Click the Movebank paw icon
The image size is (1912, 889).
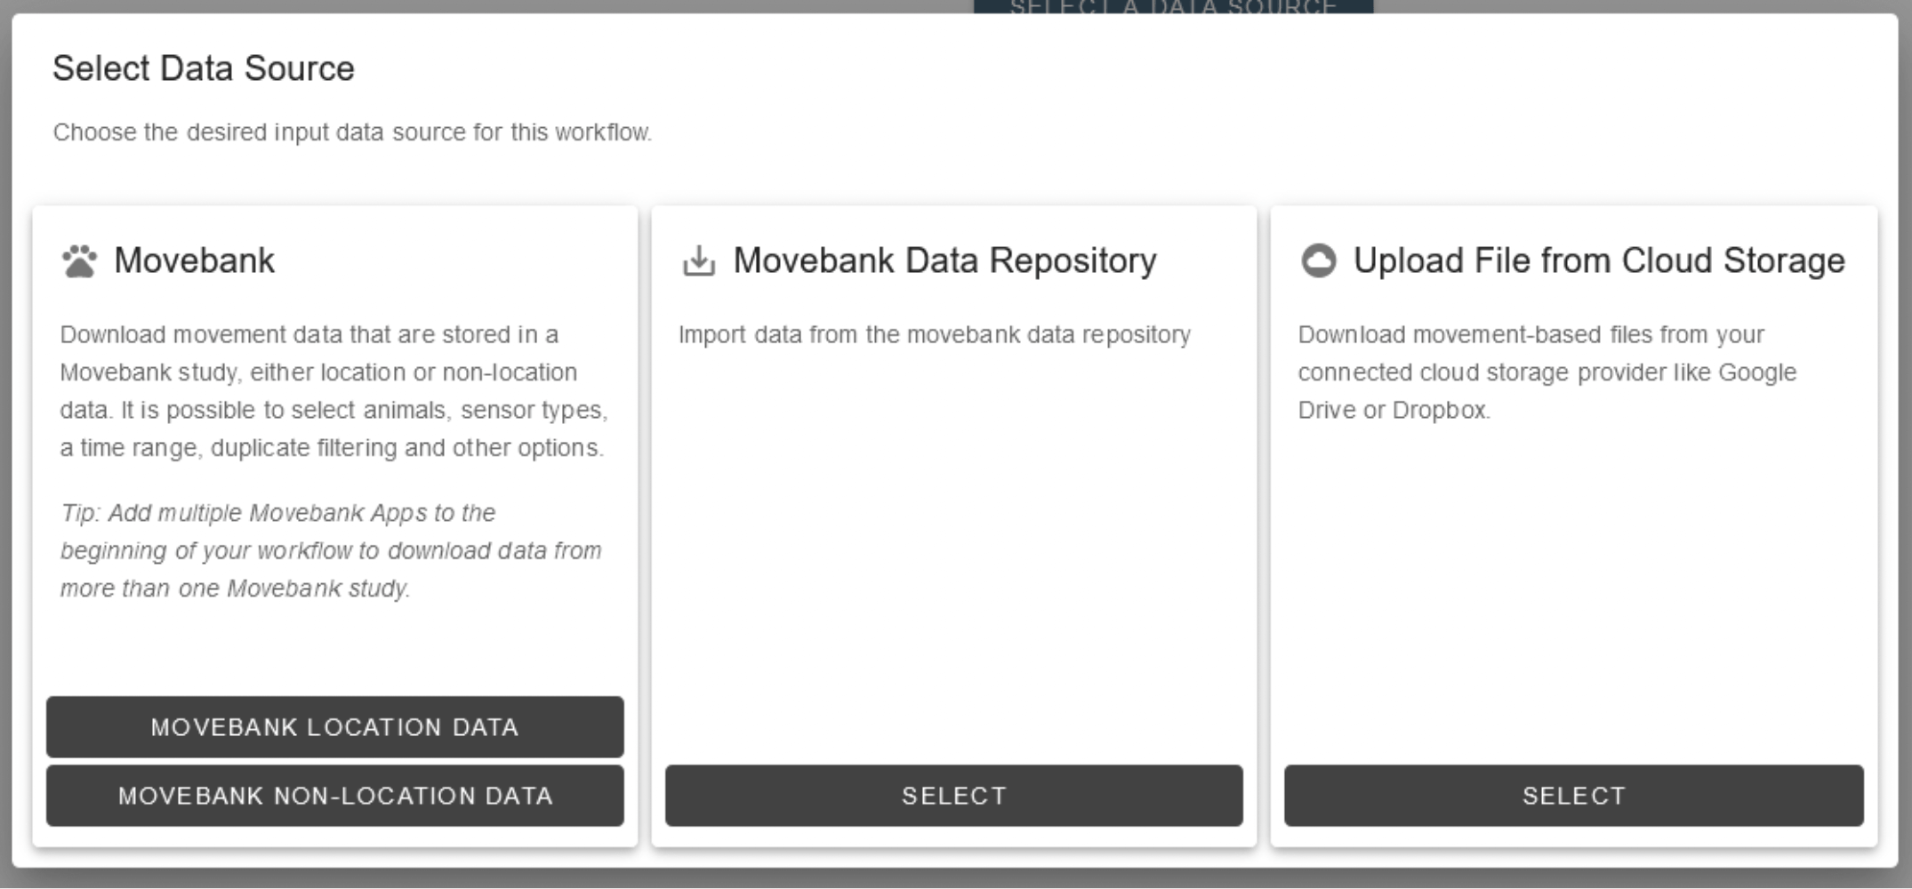[79, 261]
